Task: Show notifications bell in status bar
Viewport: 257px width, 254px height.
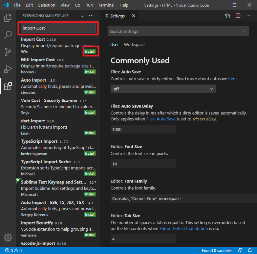Action: click(250, 251)
